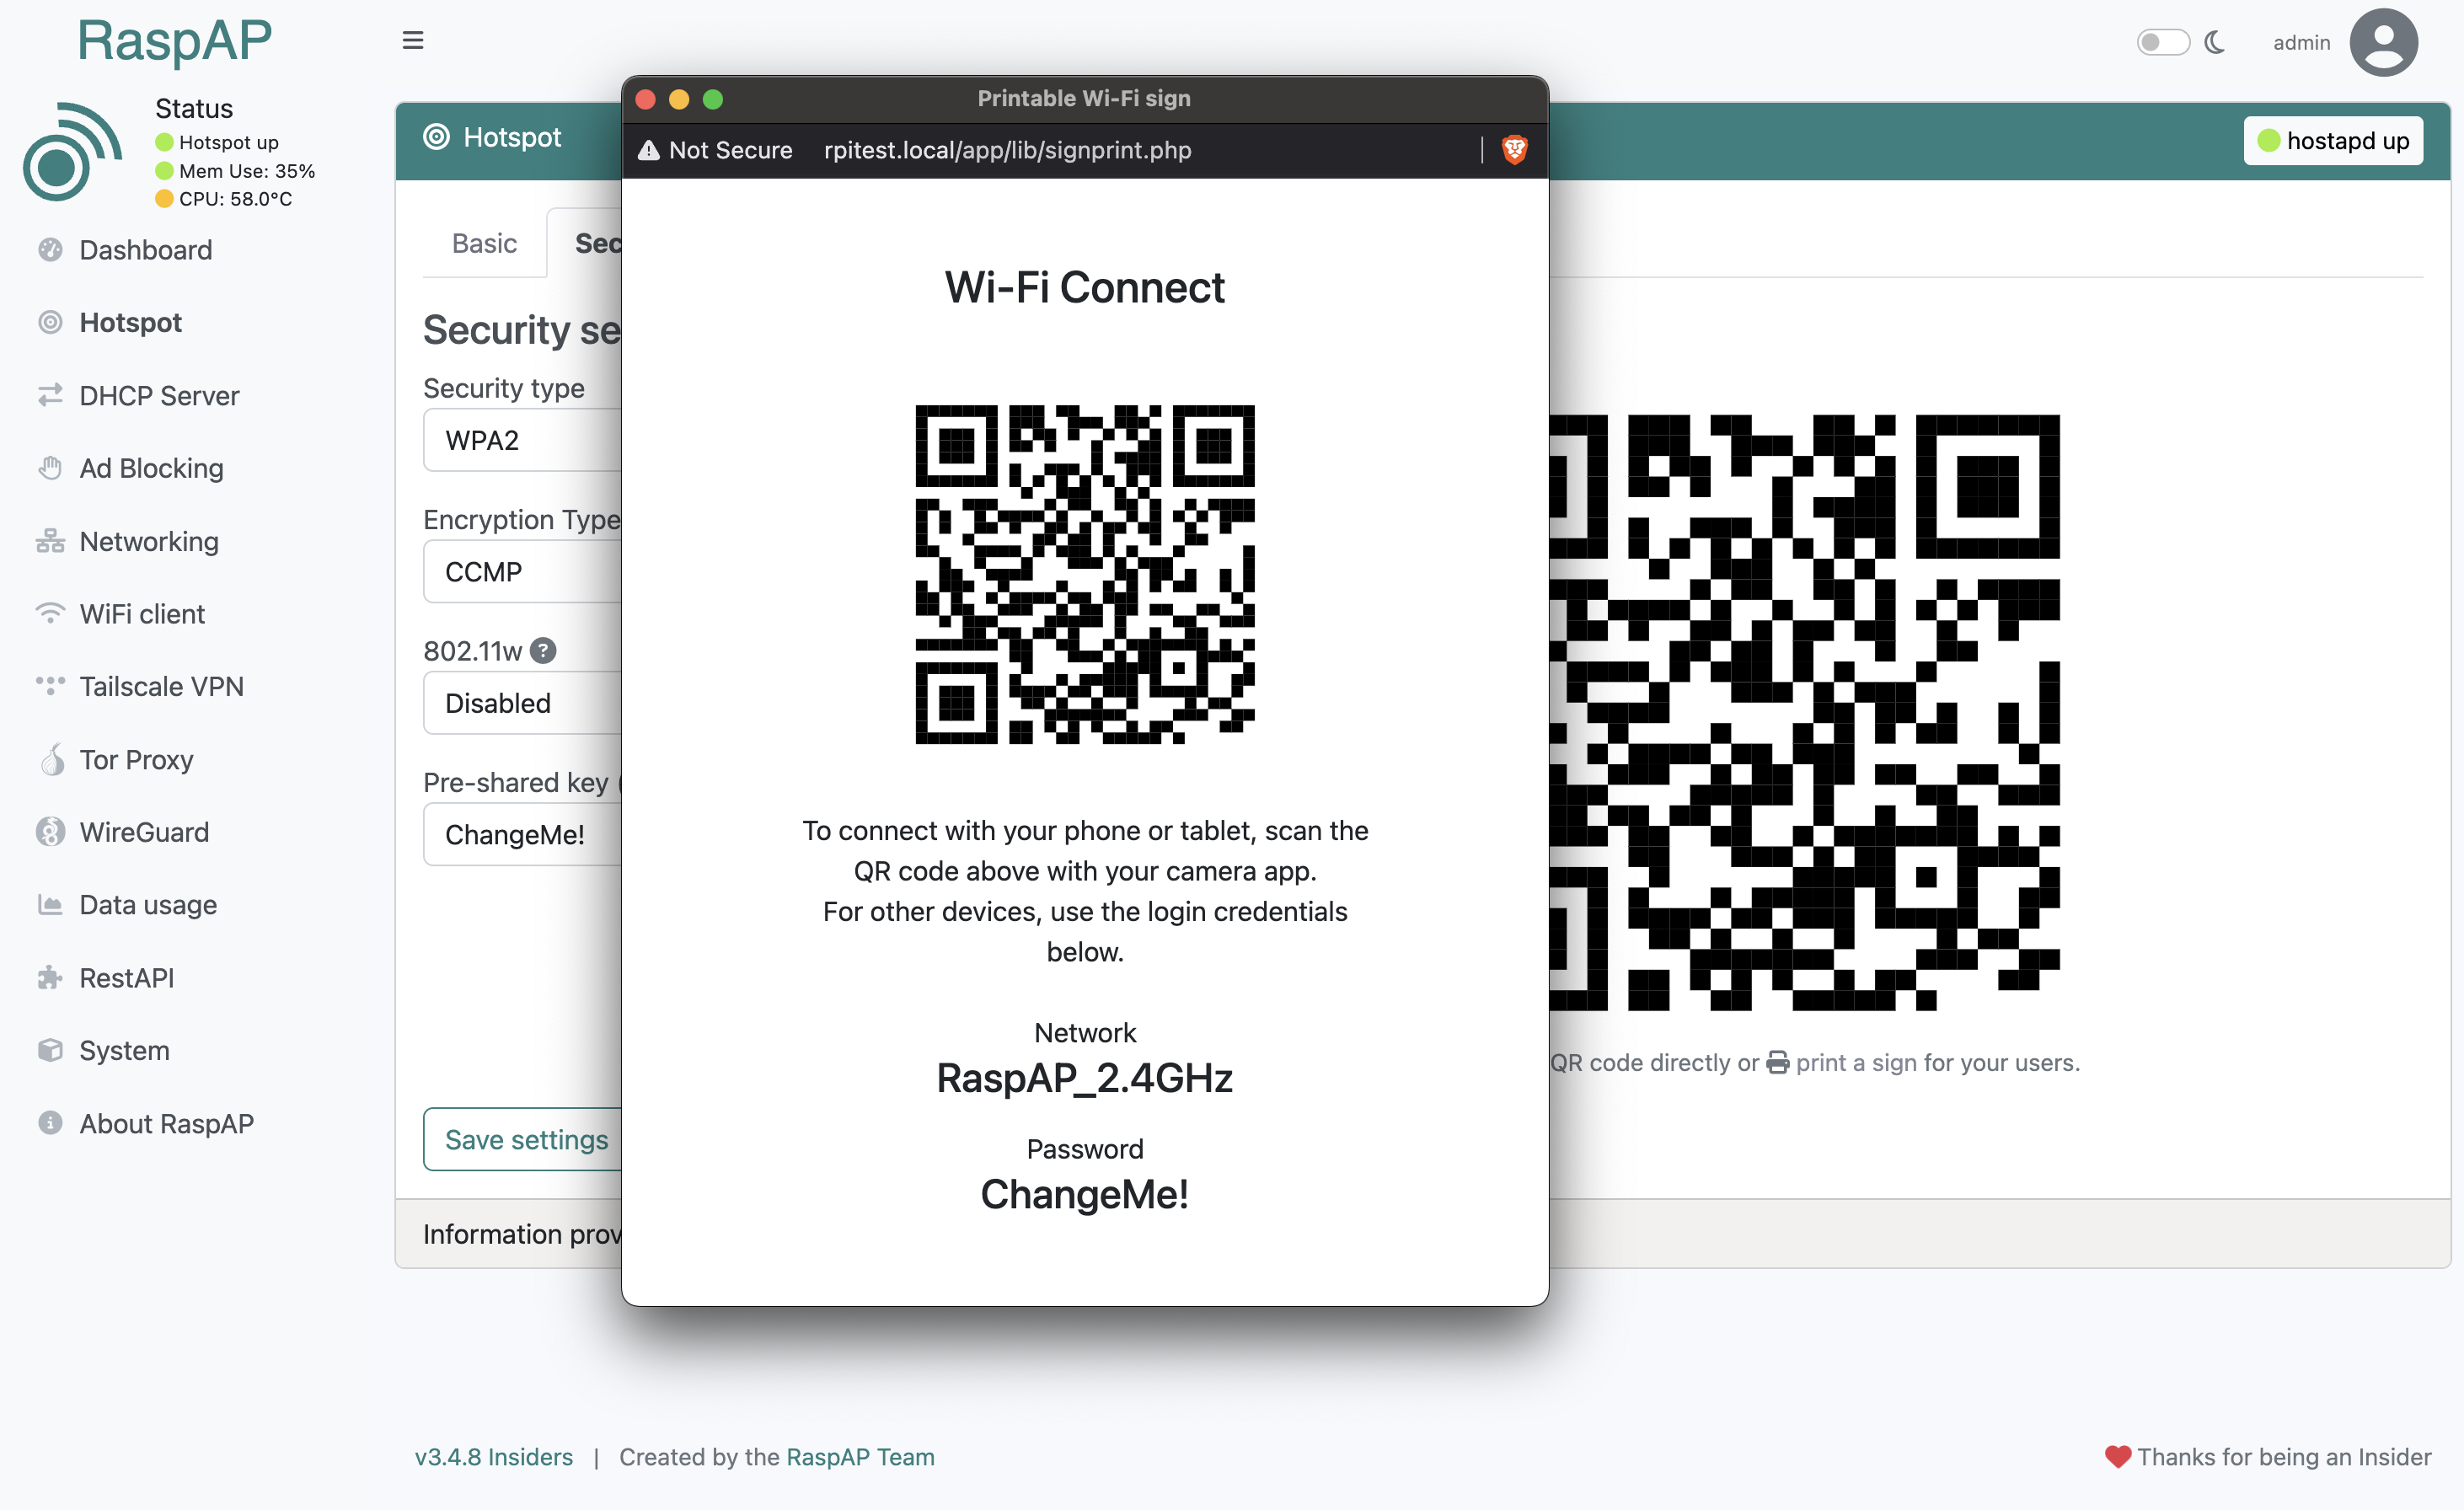Image resolution: width=2464 pixels, height=1510 pixels.
Task: Switch to the Basic tab
Action: 484,244
